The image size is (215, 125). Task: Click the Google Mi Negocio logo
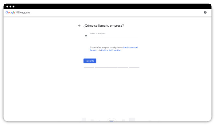pos(18,13)
